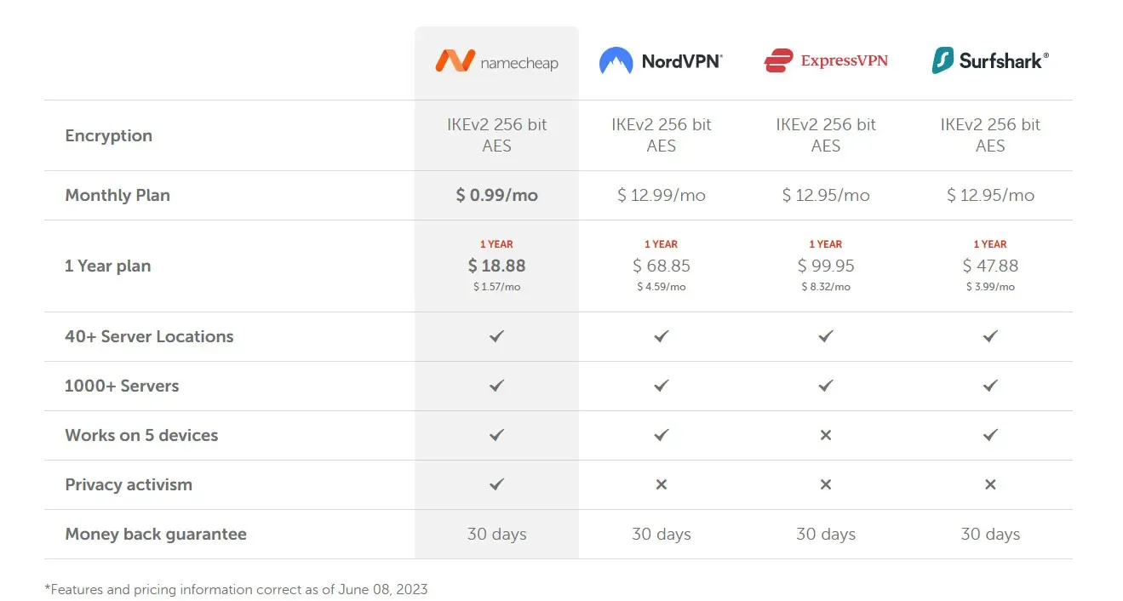
Task: Click the ExpressVPN logo
Action: pyautogui.click(x=825, y=61)
